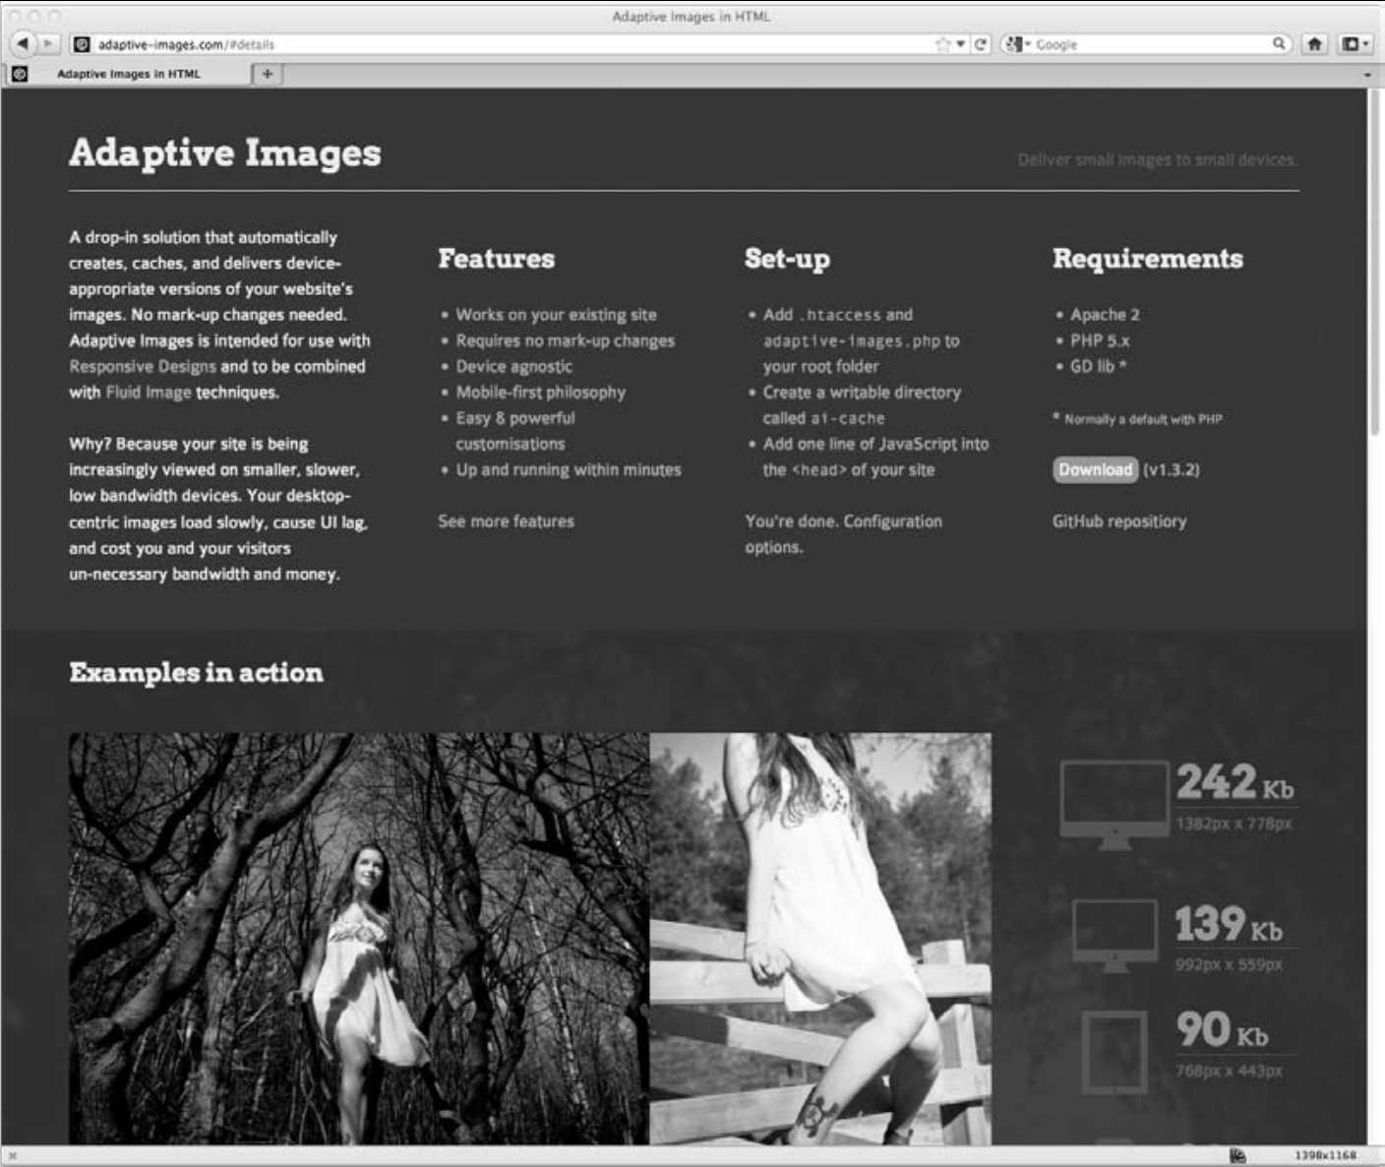The width and height of the screenshot is (1385, 1167).
Task: Click the magnifier icon in the search box
Action: (x=1279, y=43)
